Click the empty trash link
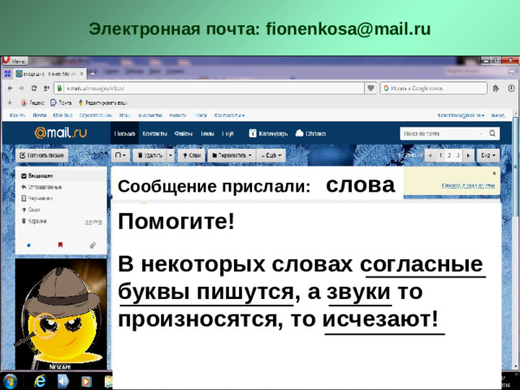 tap(93, 222)
